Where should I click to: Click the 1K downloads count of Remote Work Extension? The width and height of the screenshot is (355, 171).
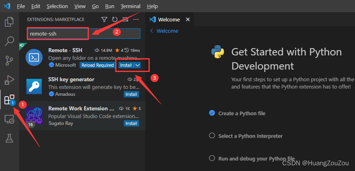click(x=125, y=109)
